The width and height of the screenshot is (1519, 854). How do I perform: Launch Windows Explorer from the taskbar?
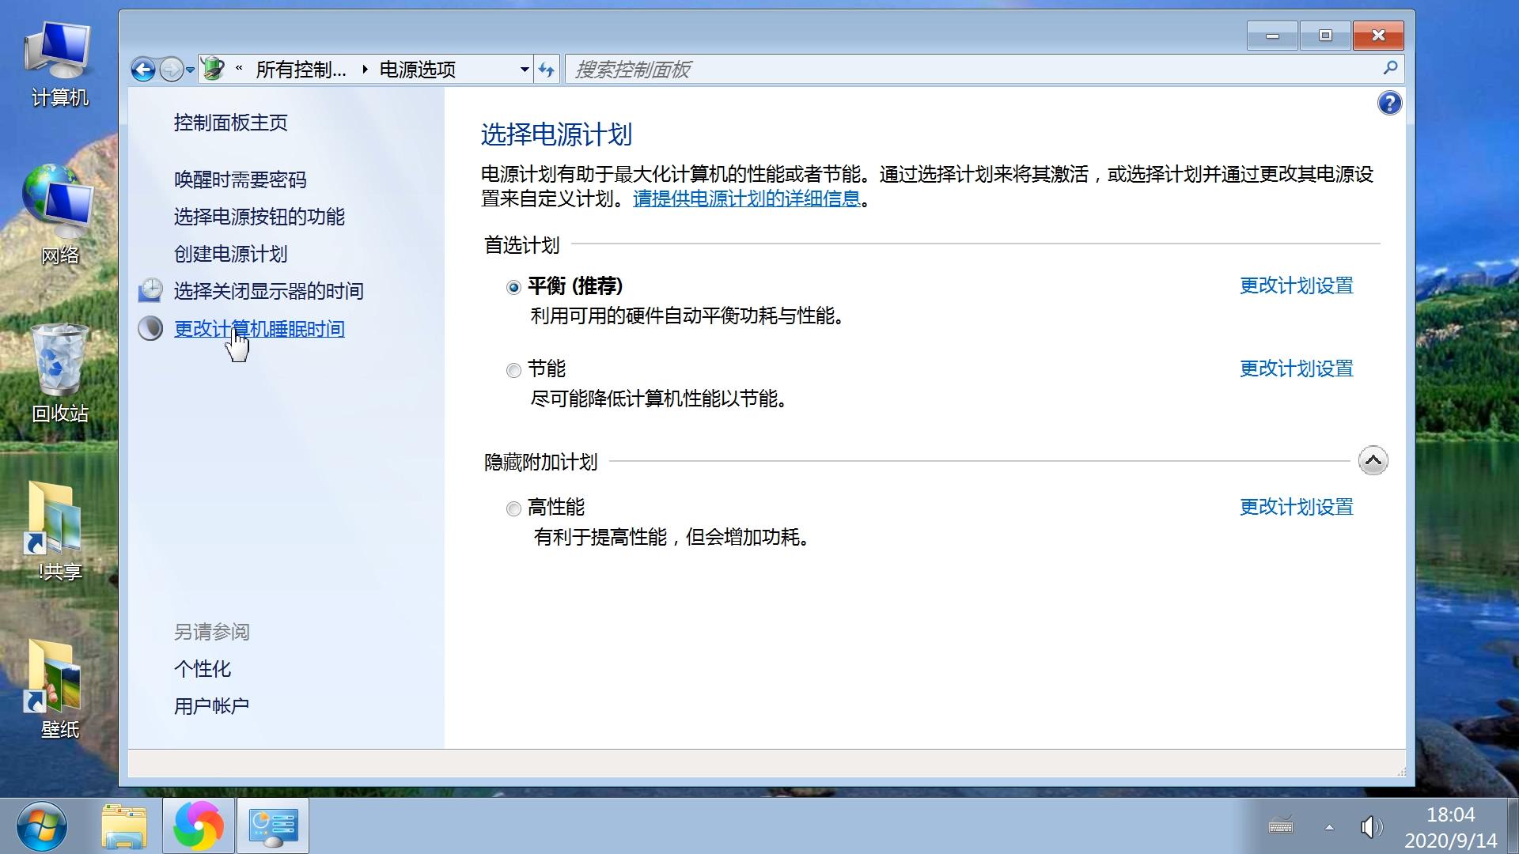coord(124,825)
